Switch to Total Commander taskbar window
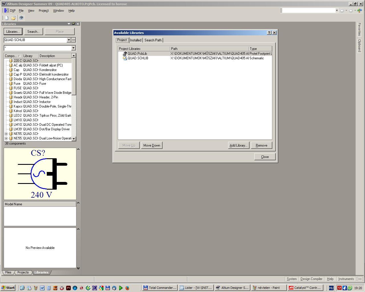Screen dimensions: 365x292 [160, 288]
